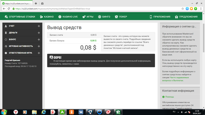205x115 pixels.
Task: Open the Windows Start menu
Action: (x=4, y=112)
